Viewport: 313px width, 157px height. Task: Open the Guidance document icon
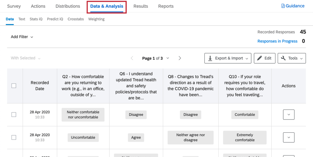(x=283, y=6)
